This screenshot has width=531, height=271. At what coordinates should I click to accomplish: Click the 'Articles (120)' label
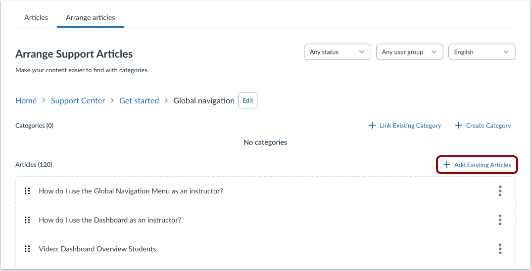pos(34,165)
